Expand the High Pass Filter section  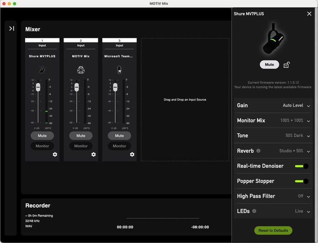pyautogui.click(x=273, y=196)
